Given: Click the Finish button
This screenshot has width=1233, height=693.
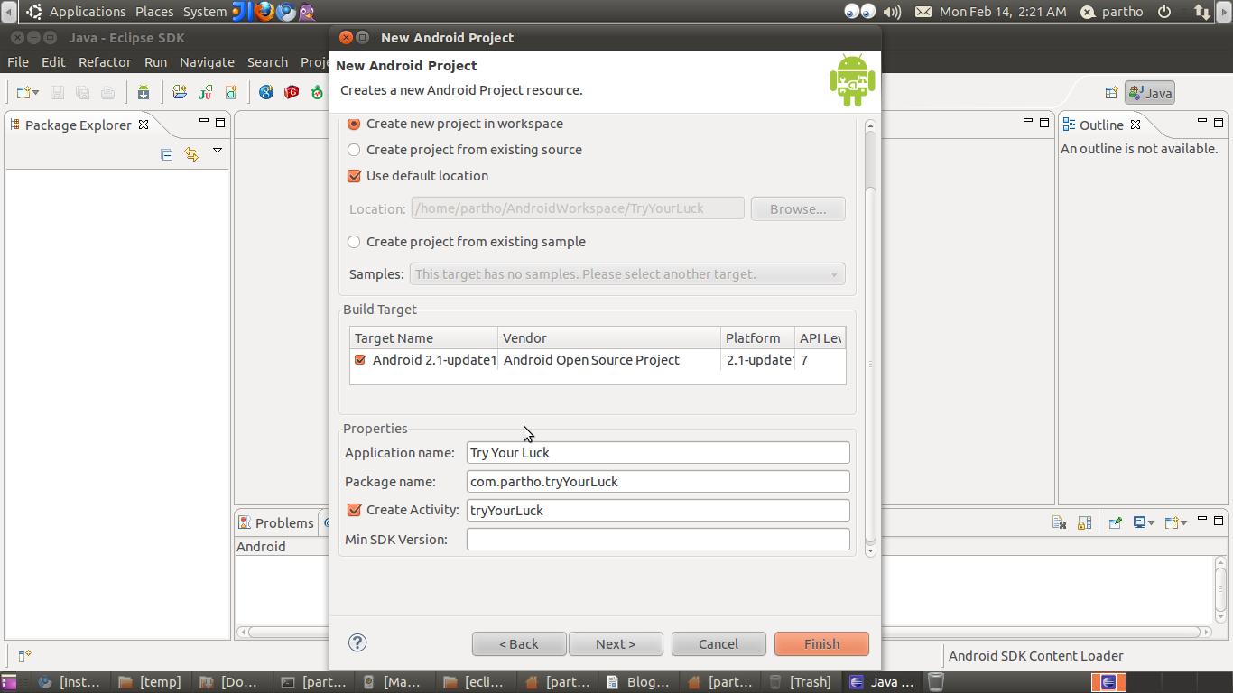Looking at the screenshot, I should tap(821, 644).
